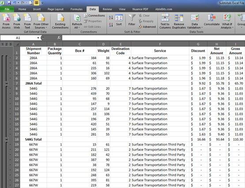Switch to the Review tab
Screen dimensions: 245x188
107,9
